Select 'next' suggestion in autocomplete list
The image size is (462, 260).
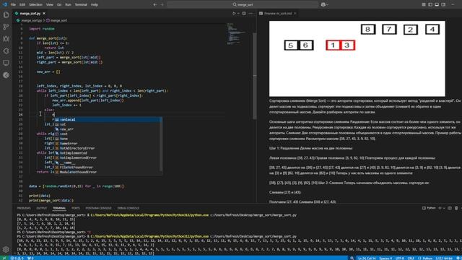[x=108, y=134]
